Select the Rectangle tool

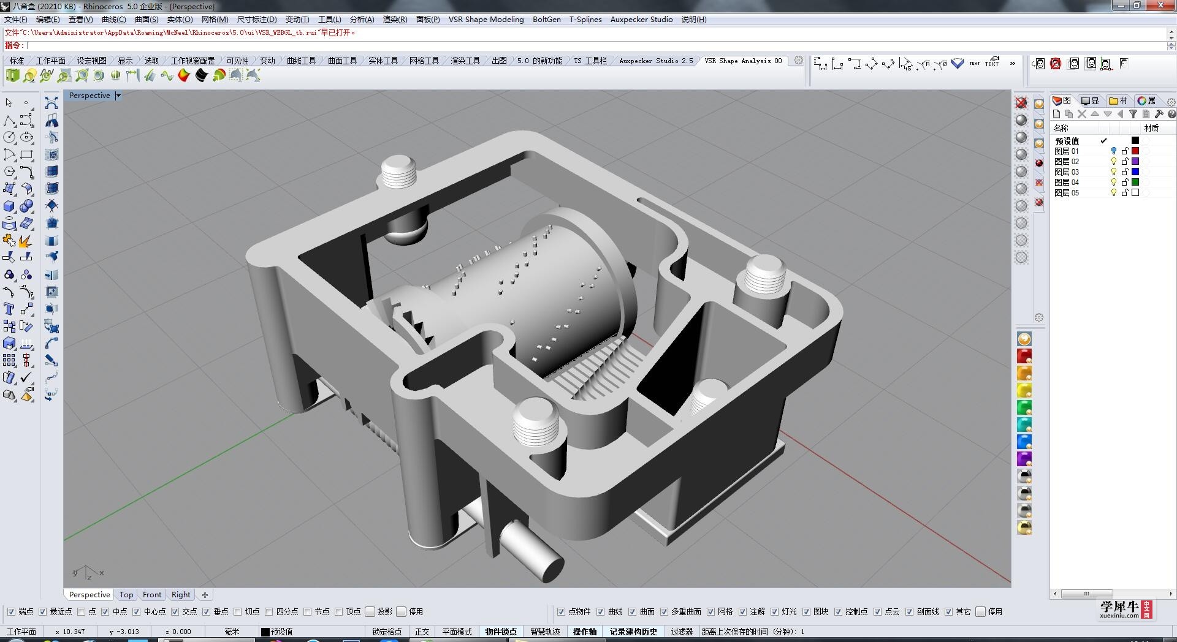click(x=26, y=154)
